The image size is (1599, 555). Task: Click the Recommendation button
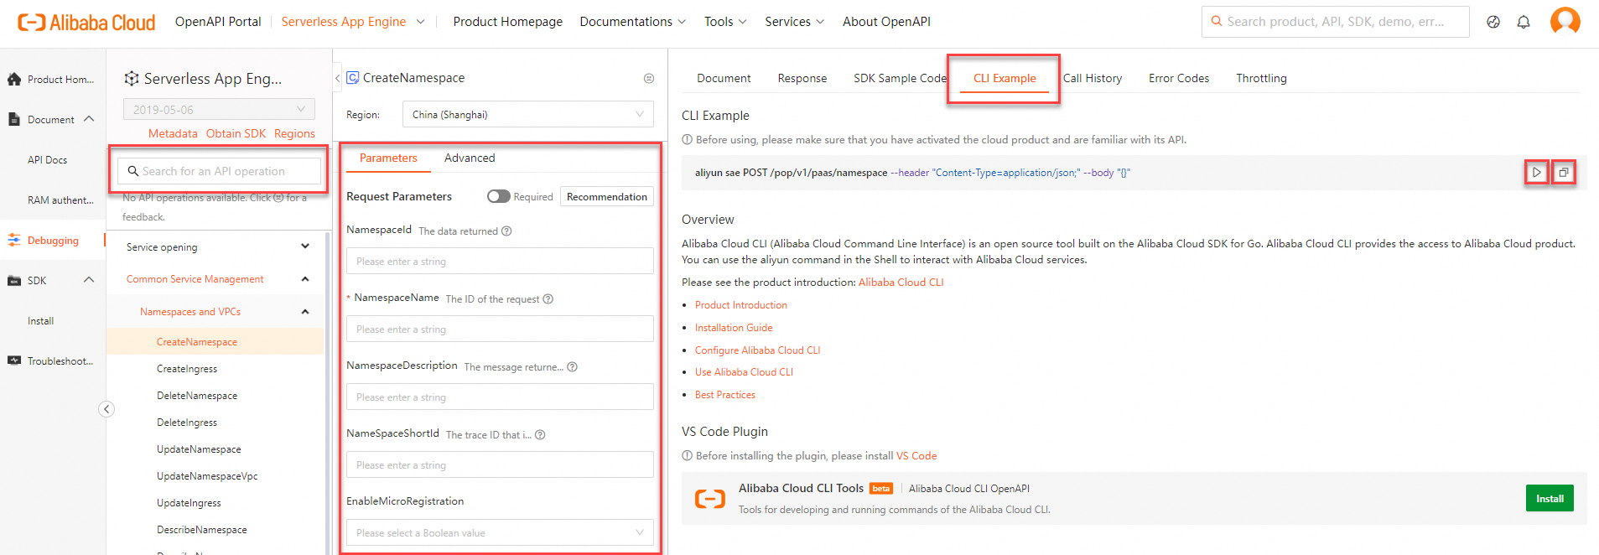pos(606,197)
